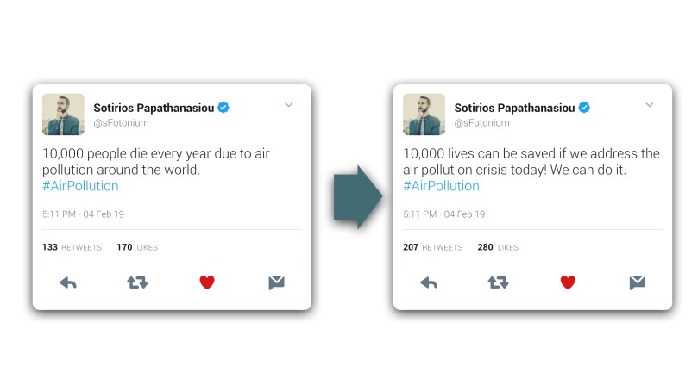This screenshot has height=391, width=698.
Task: Click the left tweet's profile picture
Action: pos(63,115)
